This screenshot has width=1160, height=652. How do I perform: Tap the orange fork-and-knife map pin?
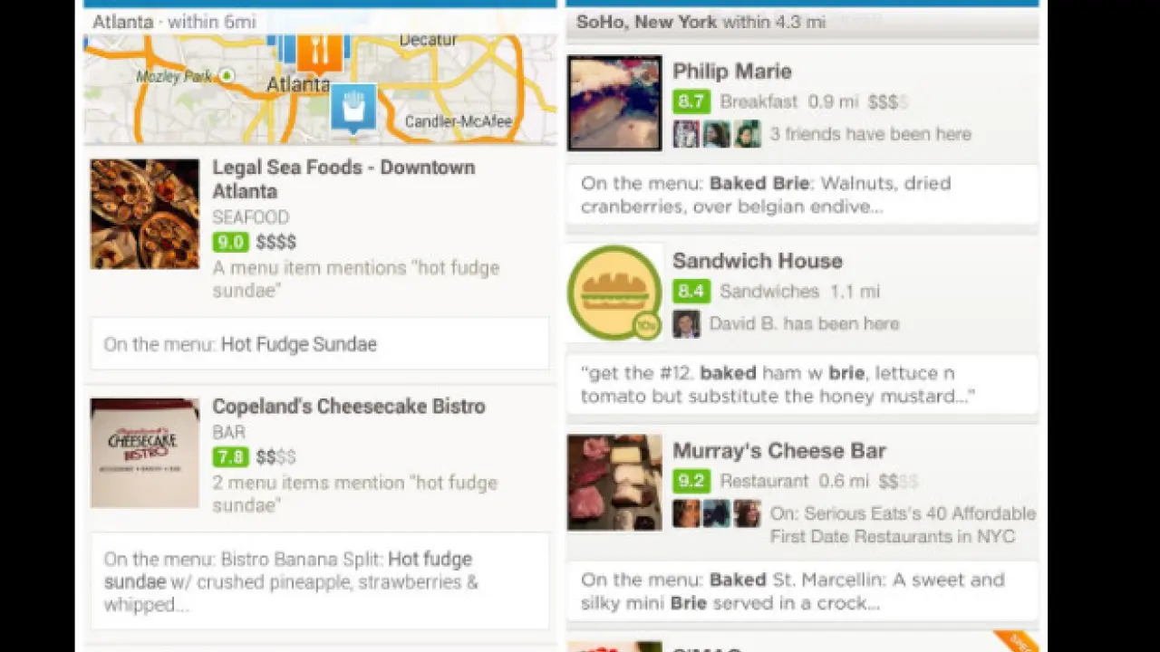pyautogui.click(x=319, y=52)
